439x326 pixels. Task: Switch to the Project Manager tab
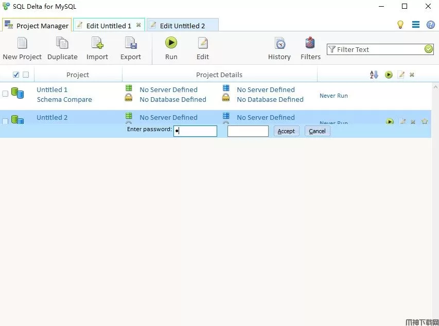pyautogui.click(x=37, y=26)
